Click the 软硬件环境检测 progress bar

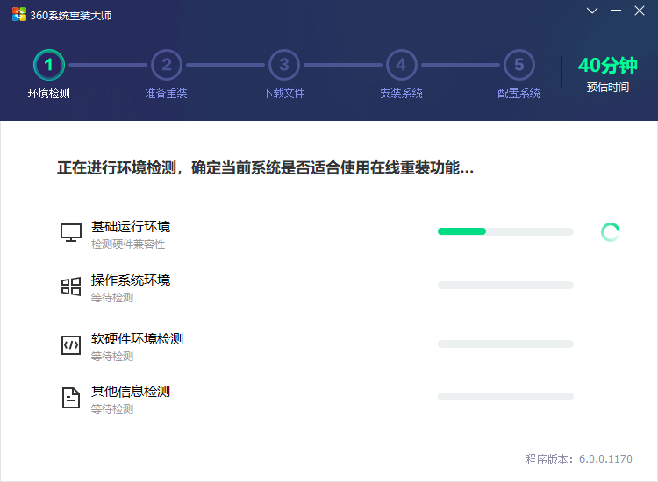point(505,344)
